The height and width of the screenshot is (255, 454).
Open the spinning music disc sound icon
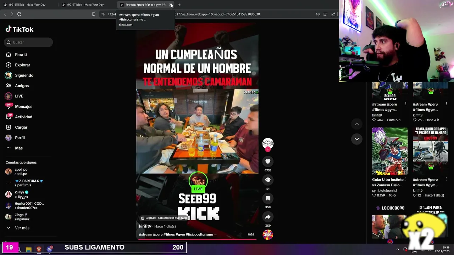pos(268,234)
